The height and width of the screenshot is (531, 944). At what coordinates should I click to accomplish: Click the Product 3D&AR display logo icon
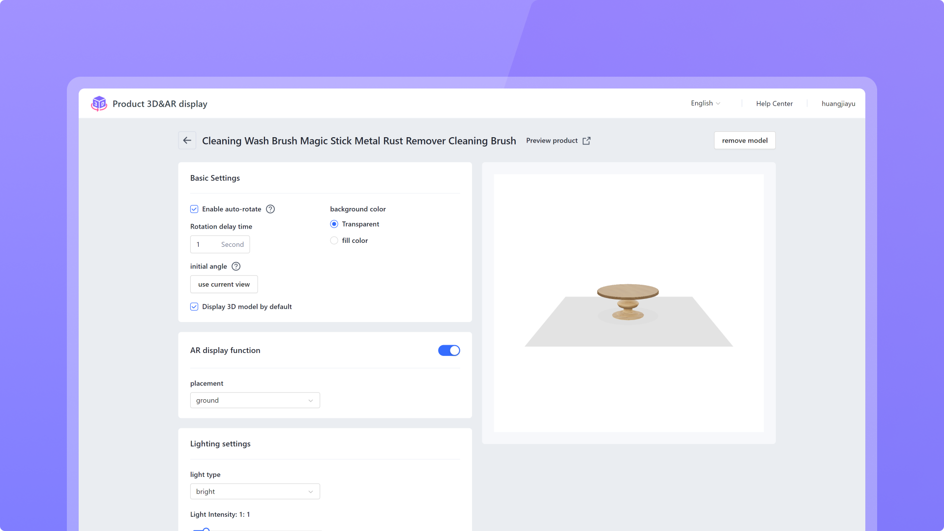point(99,103)
